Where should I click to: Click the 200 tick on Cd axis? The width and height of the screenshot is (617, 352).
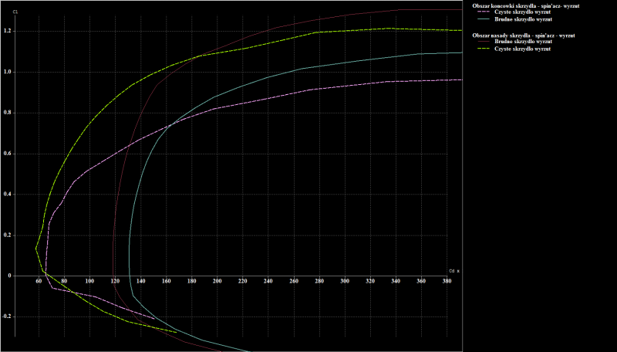pos(217,283)
